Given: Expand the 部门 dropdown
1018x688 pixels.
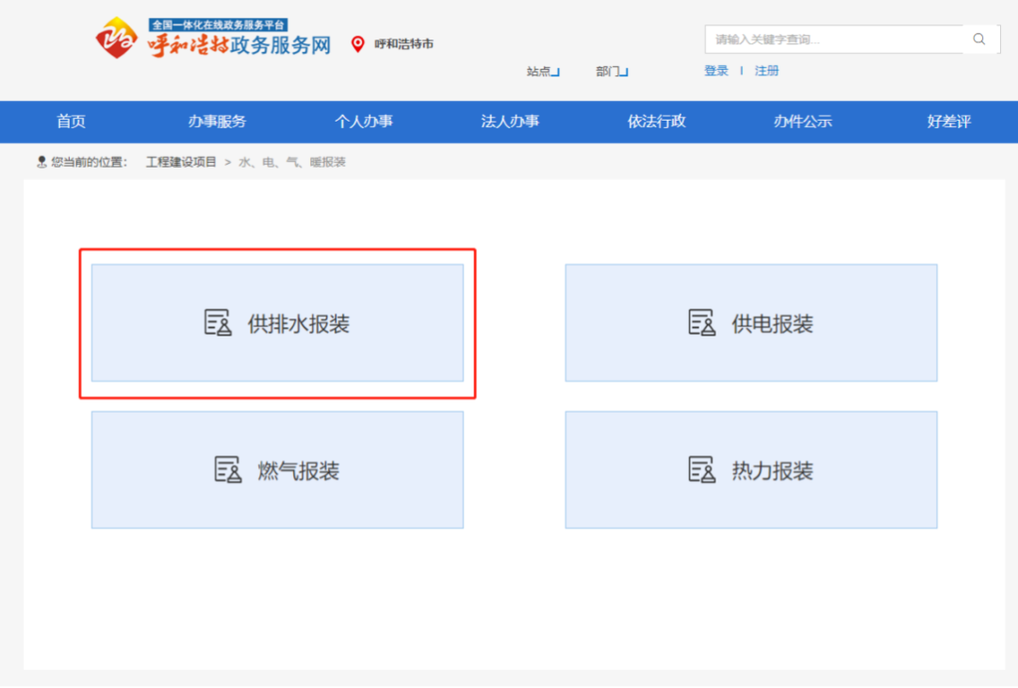Looking at the screenshot, I should [611, 72].
